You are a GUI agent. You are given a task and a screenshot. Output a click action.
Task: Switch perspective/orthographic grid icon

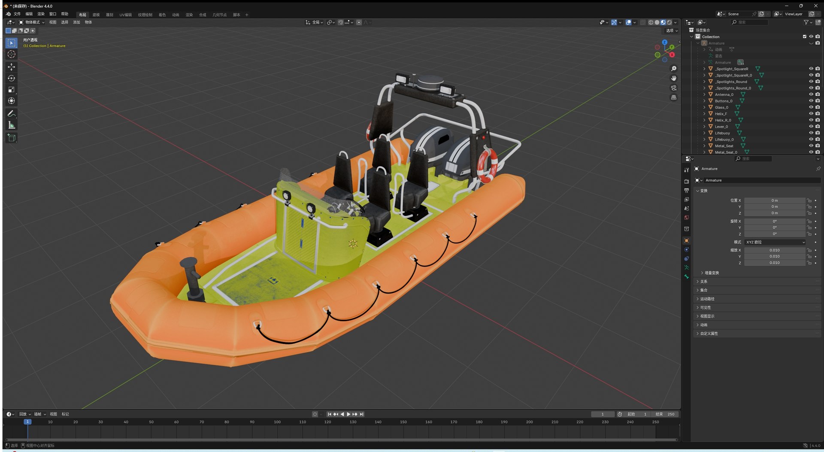674,97
